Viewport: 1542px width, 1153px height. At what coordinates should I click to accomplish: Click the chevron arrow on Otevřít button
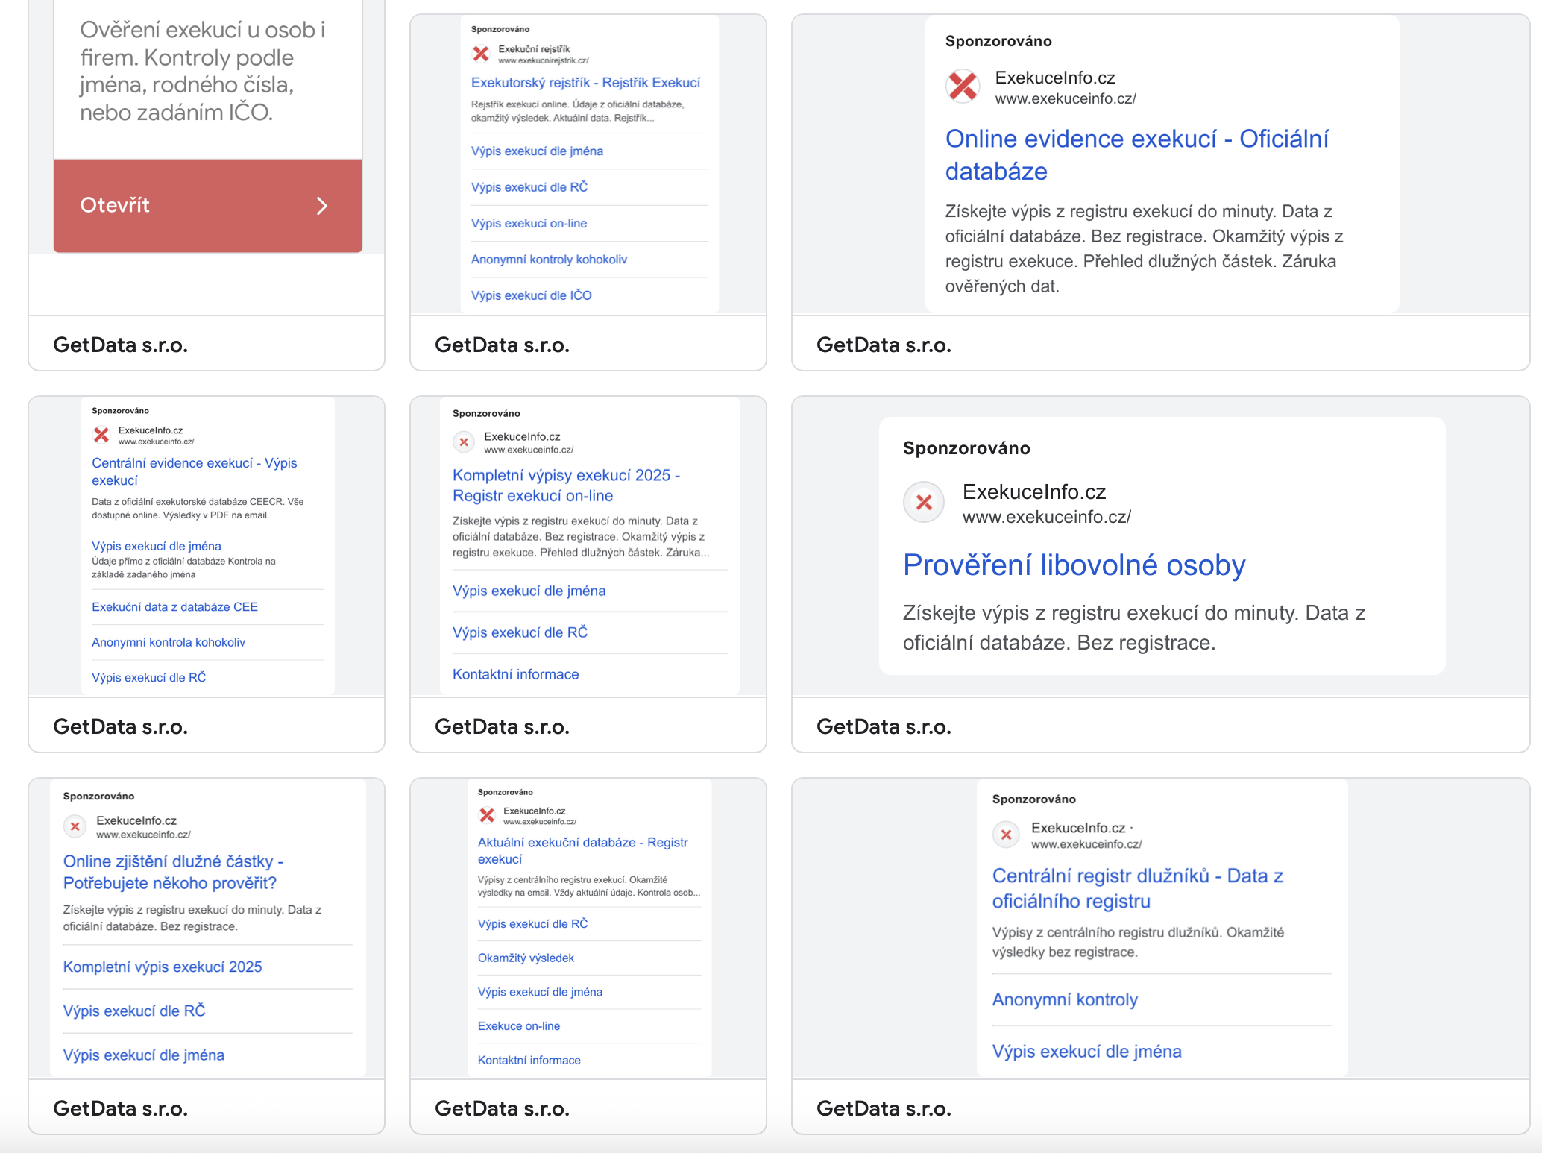pos(321,206)
